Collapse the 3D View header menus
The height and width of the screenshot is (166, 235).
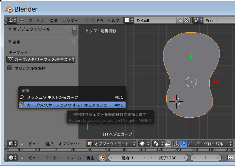[22, 144]
